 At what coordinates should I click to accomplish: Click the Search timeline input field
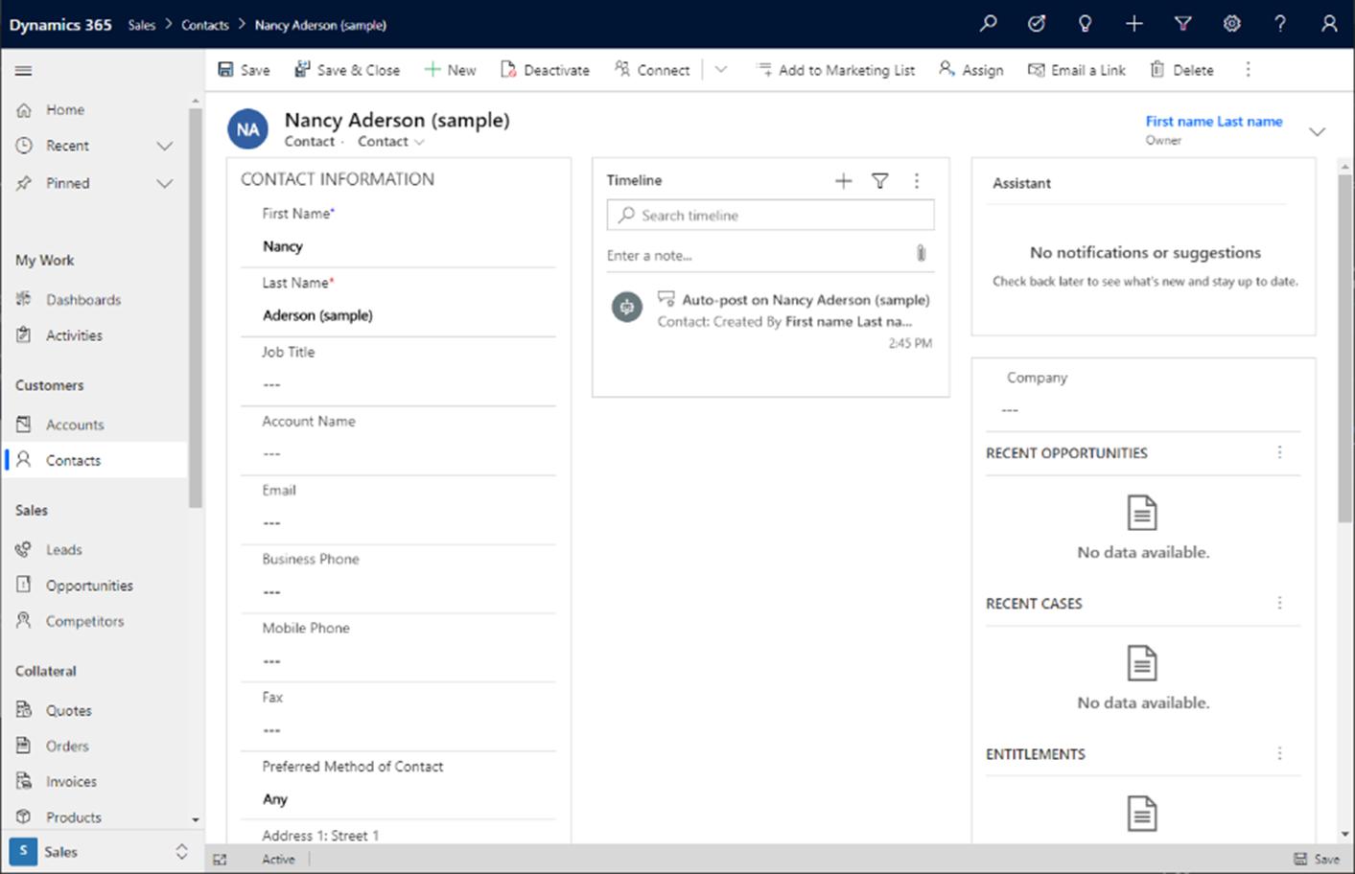[770, 215]
